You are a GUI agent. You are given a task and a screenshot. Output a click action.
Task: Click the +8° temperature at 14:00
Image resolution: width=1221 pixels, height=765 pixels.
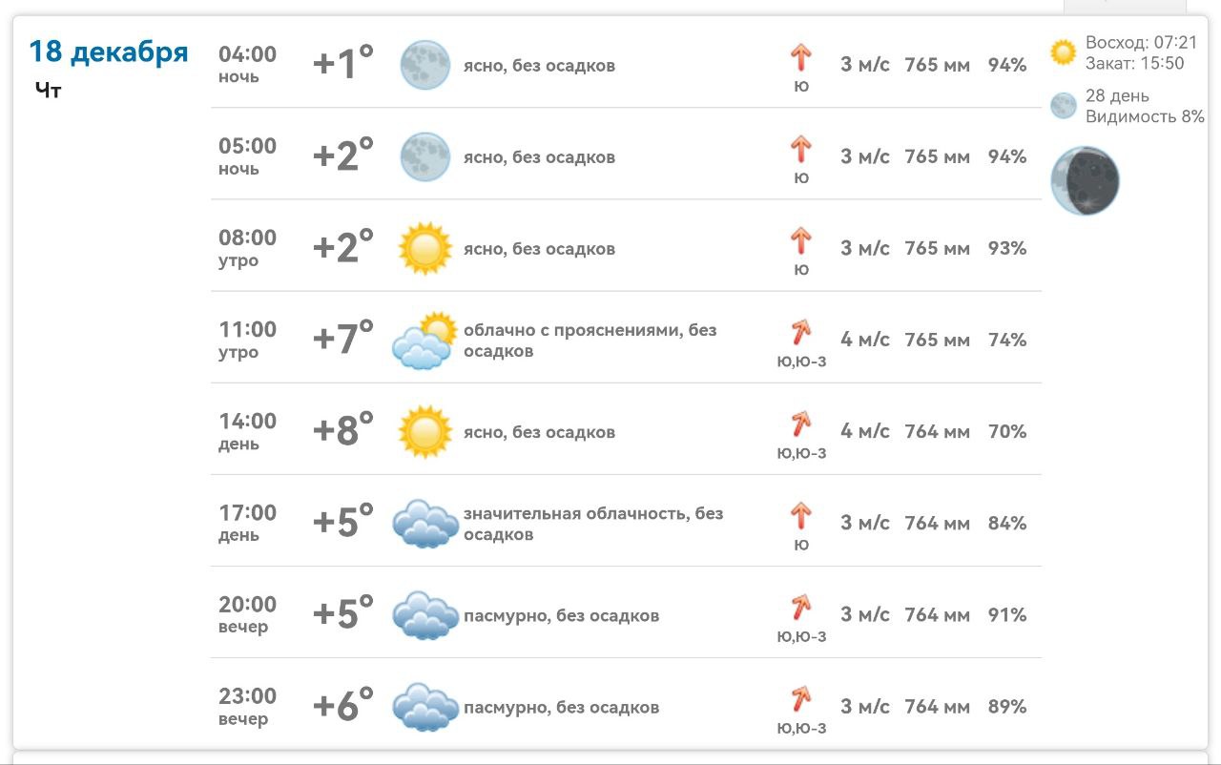coord(343,431)
